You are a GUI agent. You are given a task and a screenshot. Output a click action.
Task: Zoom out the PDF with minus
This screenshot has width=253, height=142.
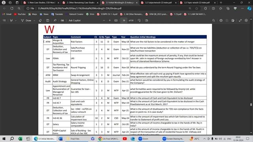(x=104, y=21)
